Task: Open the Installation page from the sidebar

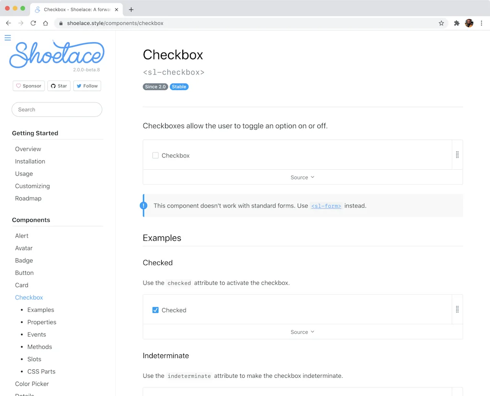Action: tap(30, 161)
